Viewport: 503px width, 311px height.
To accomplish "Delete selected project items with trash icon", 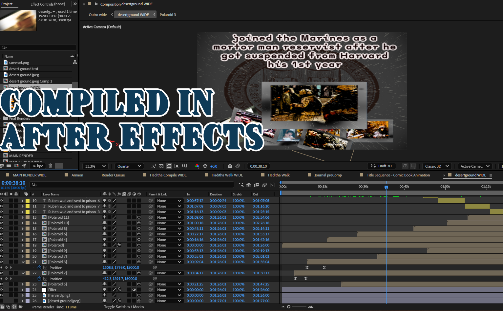I will (50, 166).
